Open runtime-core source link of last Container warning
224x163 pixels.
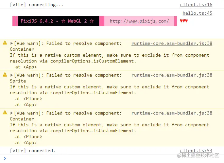172,113
